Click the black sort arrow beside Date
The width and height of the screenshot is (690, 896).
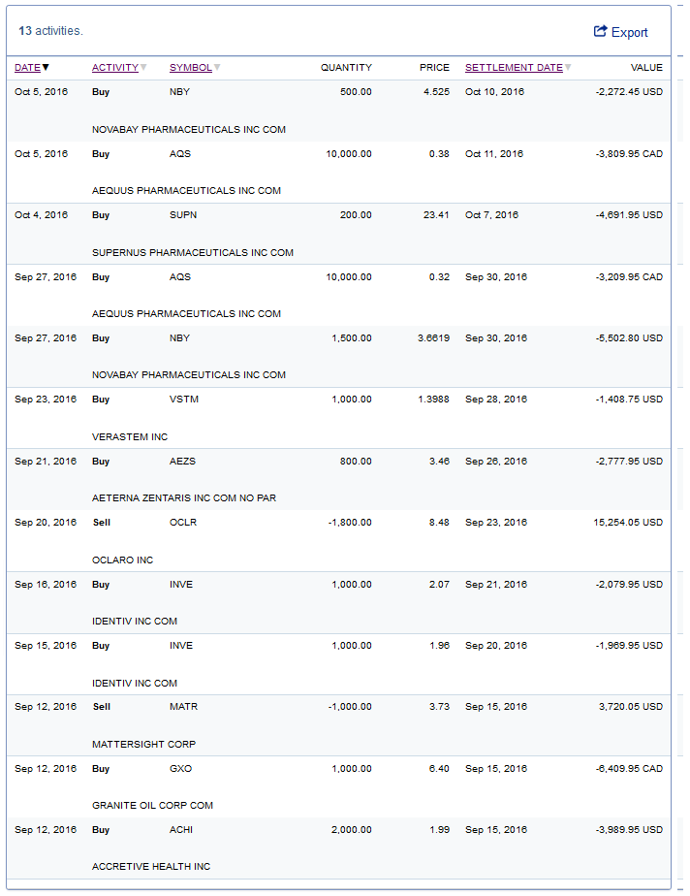coord(46,68)
